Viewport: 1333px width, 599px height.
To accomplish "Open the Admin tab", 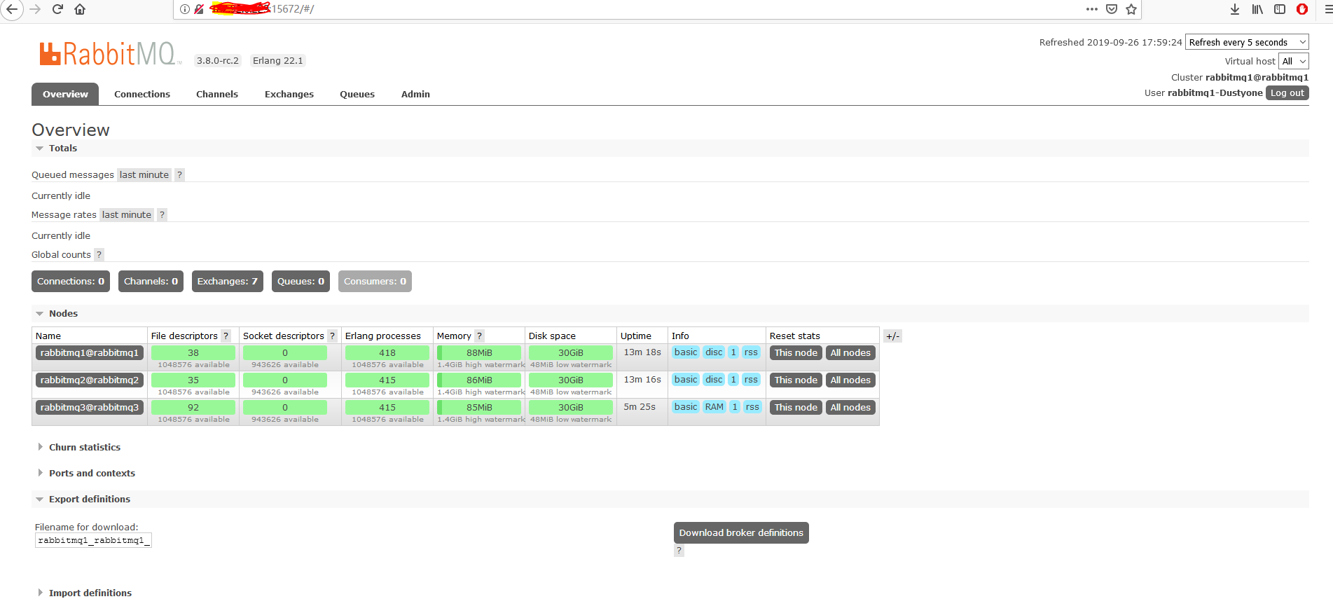I will [x=415, y=95].
